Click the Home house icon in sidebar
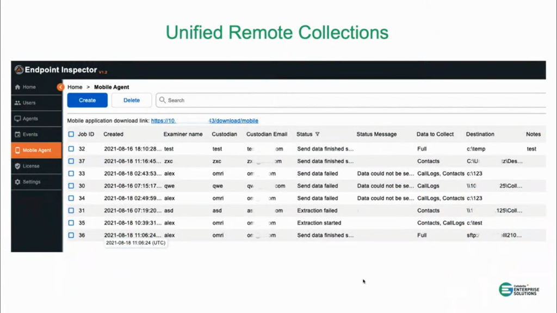The height and width of the screenshot is (313, 557). coord(17,87)
